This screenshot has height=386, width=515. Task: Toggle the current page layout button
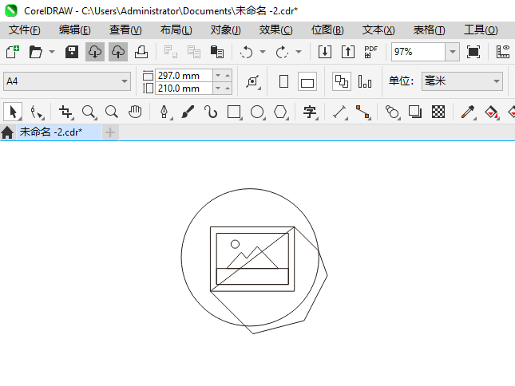365,81
